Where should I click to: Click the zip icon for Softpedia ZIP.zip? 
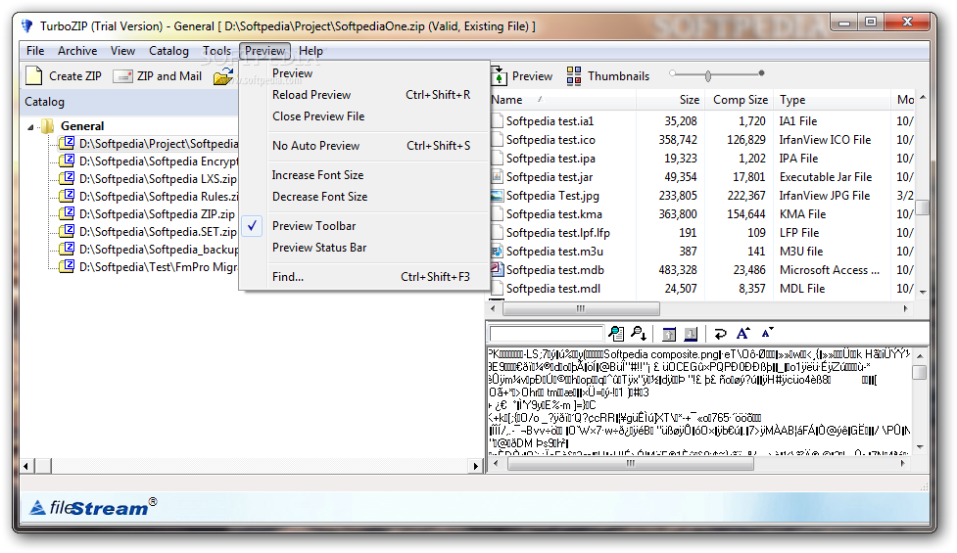click(x=67, y=214)
